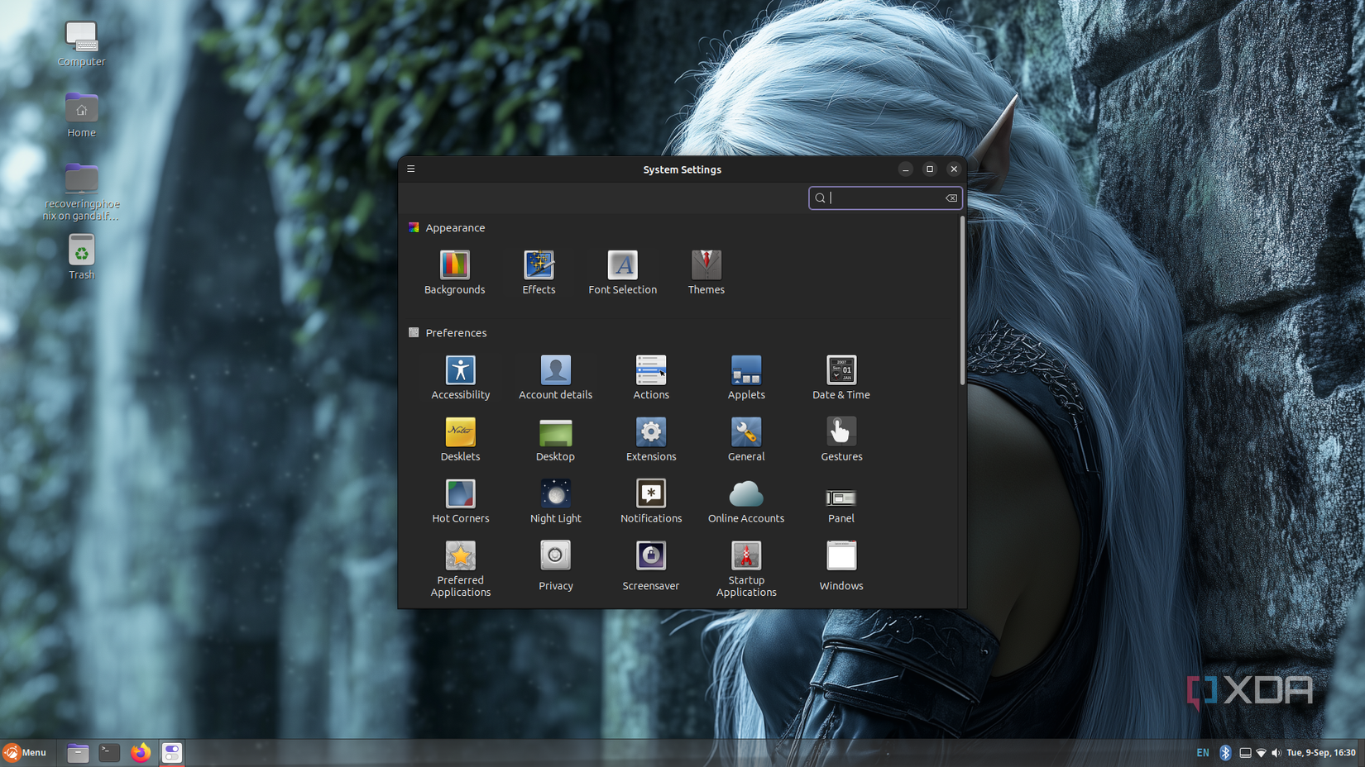This screenshot has height=767, width=1365.
Task: Open Gestures settings
Action: pyautogui.click(x=841, y=439)
